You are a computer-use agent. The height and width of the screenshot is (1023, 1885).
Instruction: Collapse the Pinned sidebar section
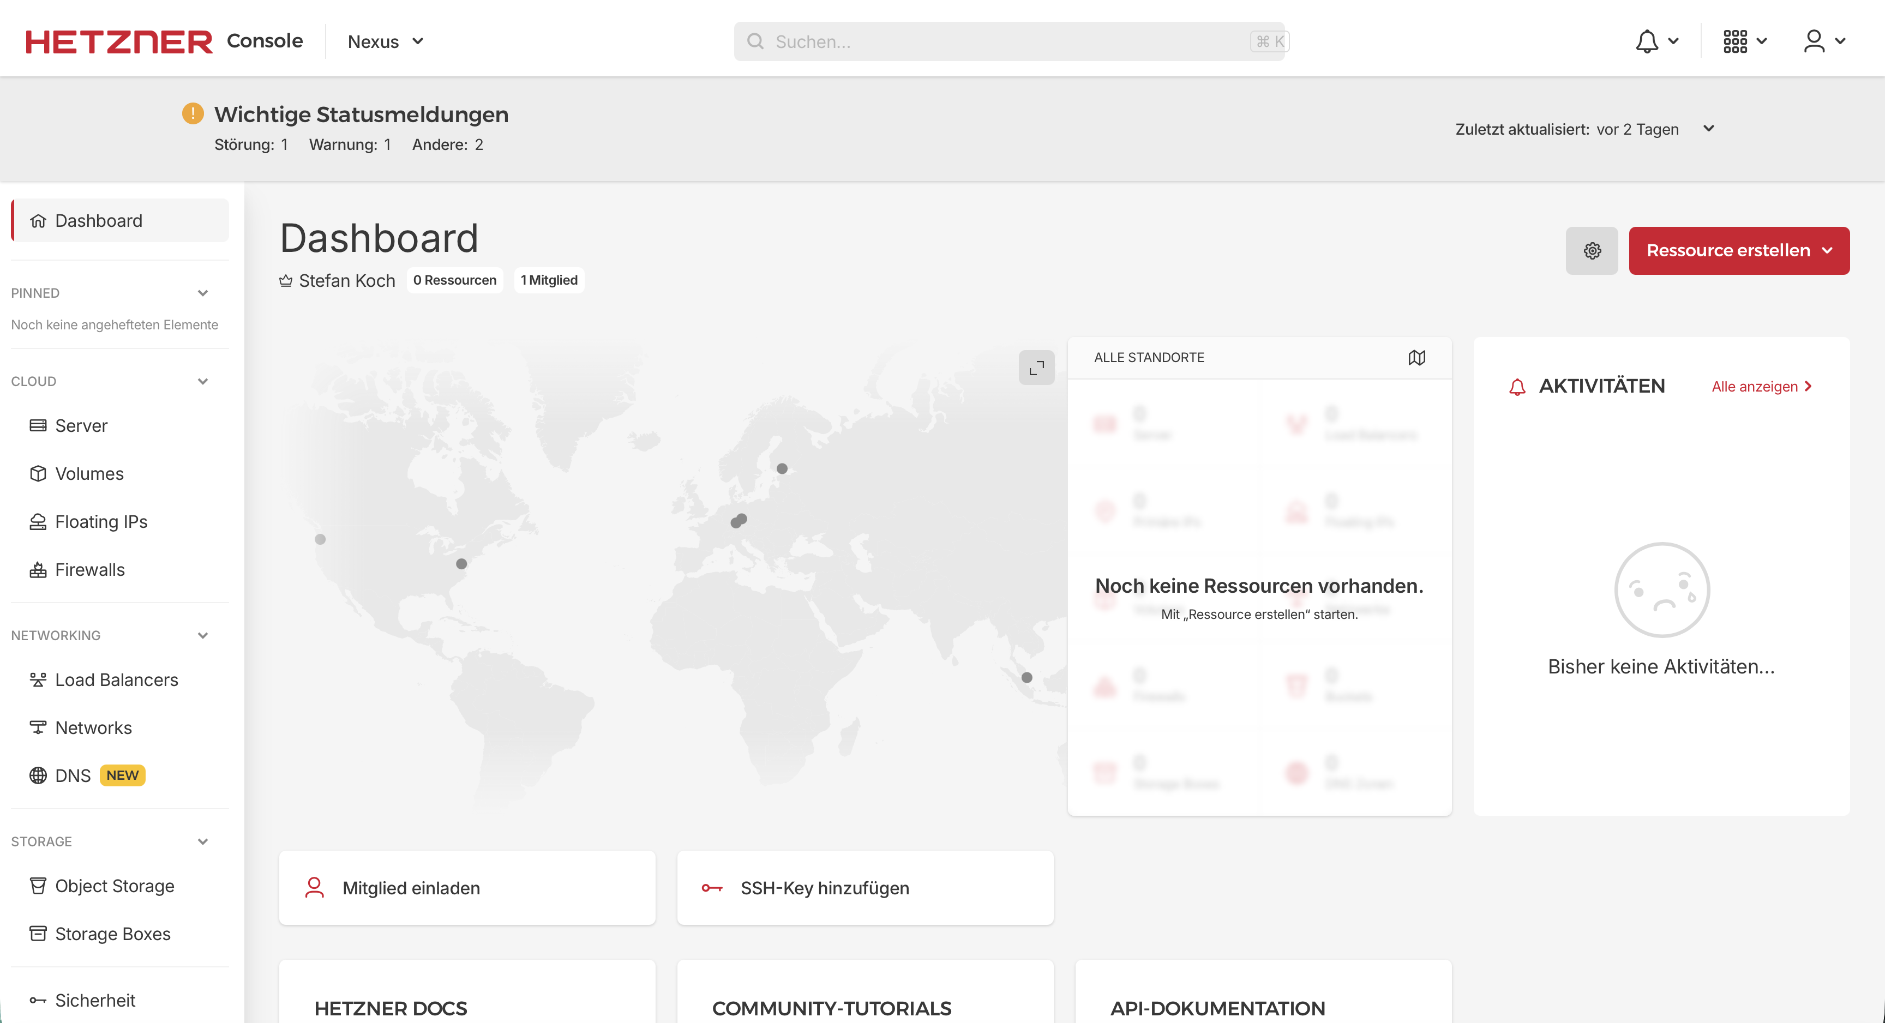point(203,293)
